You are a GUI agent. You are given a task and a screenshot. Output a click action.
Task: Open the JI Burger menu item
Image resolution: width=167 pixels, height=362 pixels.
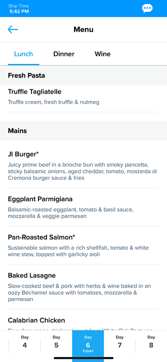[83, 166]
